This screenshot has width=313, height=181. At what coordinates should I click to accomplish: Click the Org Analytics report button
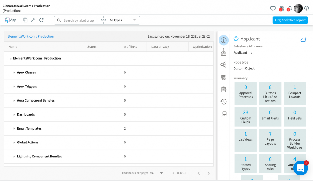pyautogui.click(x=290, y=20)
